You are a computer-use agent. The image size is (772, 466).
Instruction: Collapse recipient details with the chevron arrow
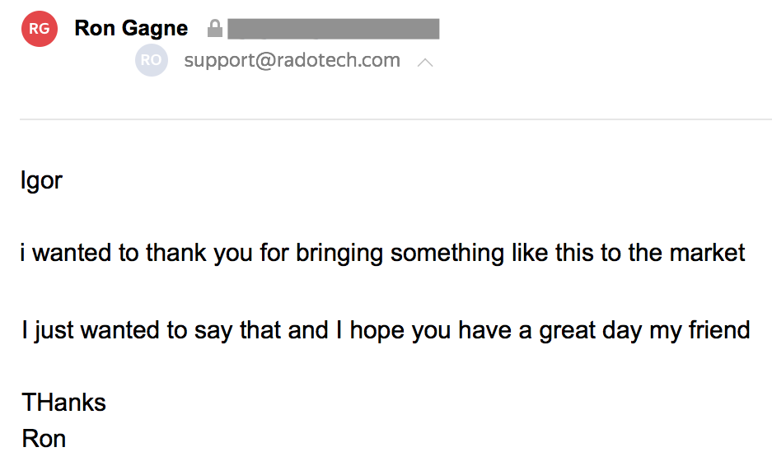425,62
